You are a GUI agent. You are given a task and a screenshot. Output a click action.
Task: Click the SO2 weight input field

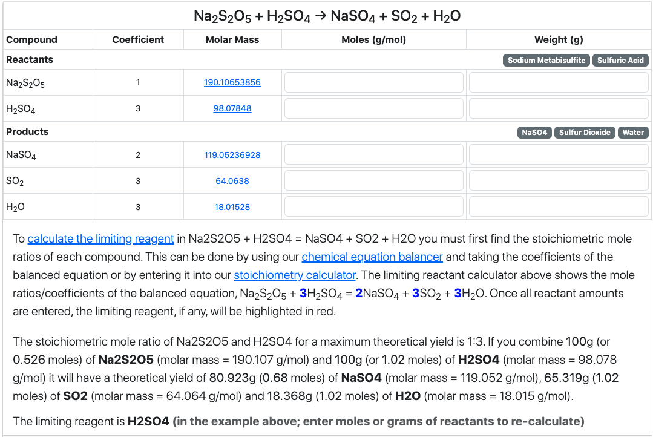pos(558,181)
